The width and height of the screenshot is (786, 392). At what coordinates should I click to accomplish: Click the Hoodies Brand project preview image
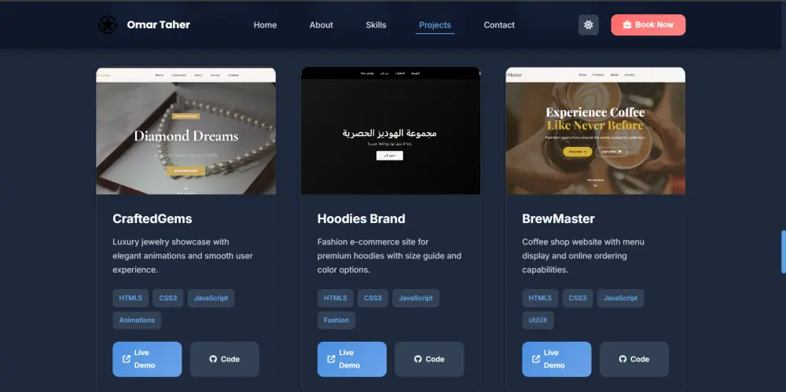click(x=391, y=131)
